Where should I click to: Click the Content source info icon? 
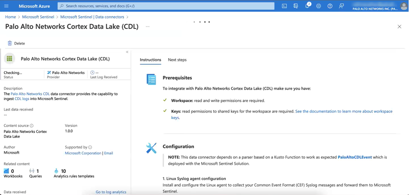[31, 126]
